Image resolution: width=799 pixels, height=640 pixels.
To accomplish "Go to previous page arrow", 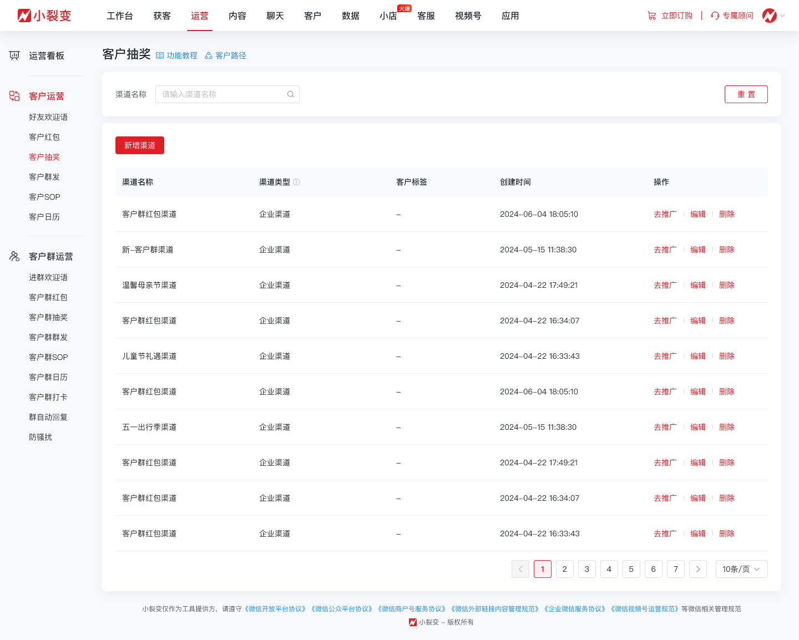I will (520, 569).
